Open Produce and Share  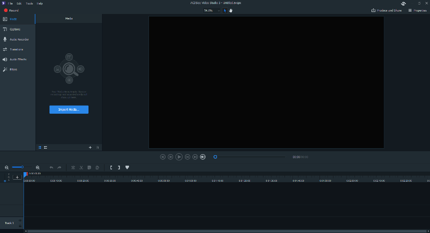click(386, 10)
